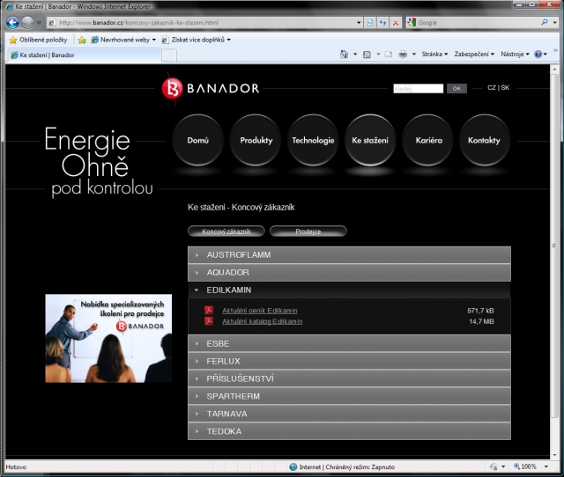The height and width of the screenshot is (477, 564).
Task: Open the Stránka menu
Action: coord(434,55)
